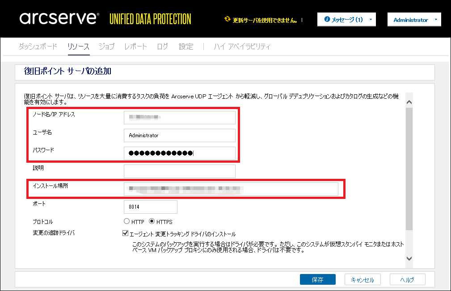Open the メッセージ (1) dropdown
Screen dimensions: 451x291
pyautogui.click(x=346, y=20)
